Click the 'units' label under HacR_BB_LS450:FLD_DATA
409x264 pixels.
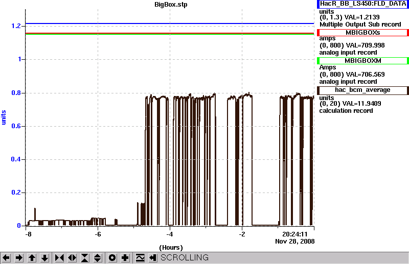click(327, 12)
